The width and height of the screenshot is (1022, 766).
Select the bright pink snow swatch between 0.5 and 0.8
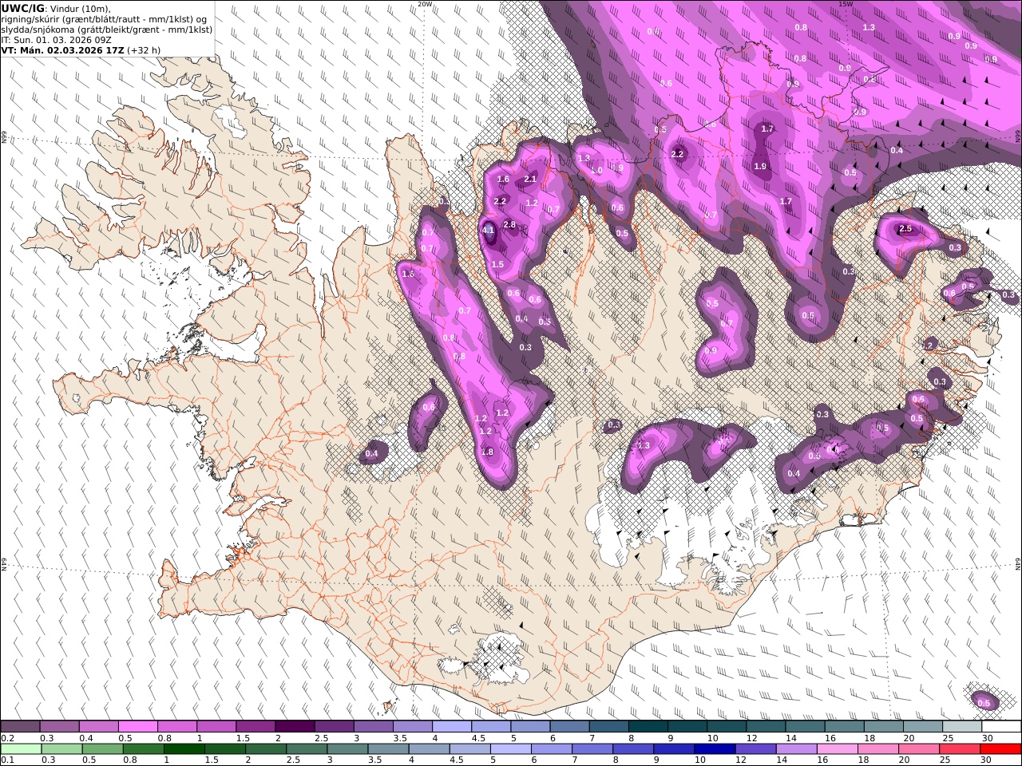point(137,726)
